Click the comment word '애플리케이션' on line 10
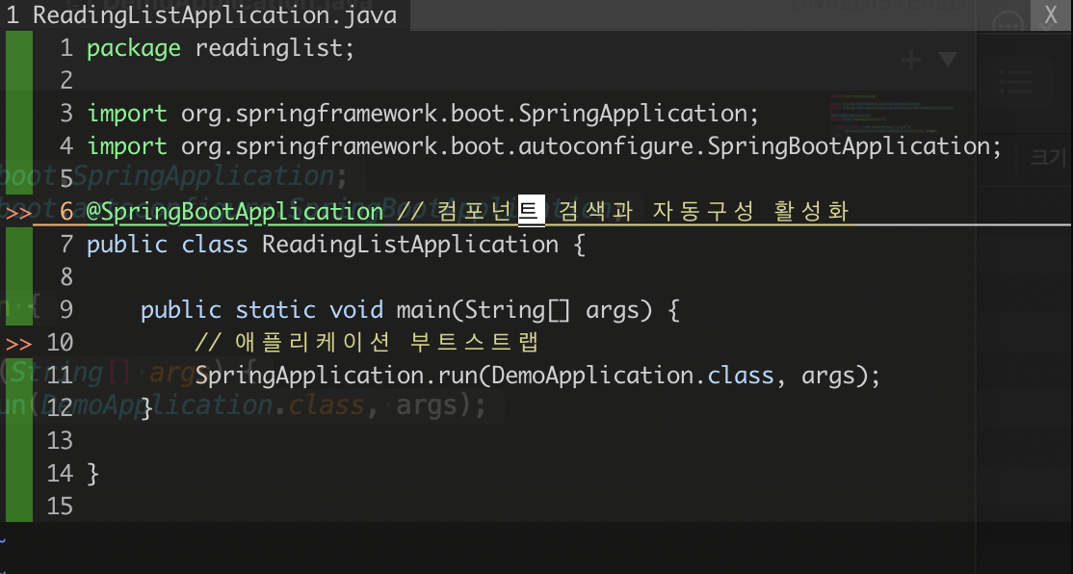Viewport: 1073px width, 574px height. click(x=312, y=342)
